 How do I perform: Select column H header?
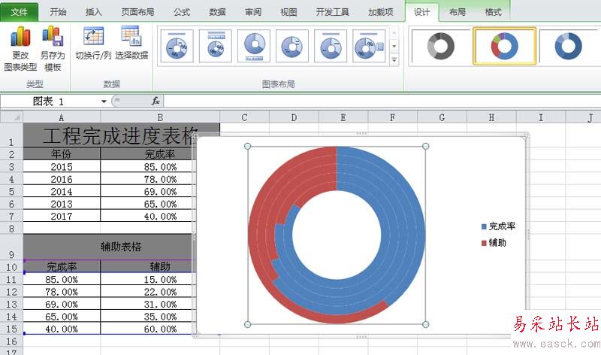(x=491, y=117)
